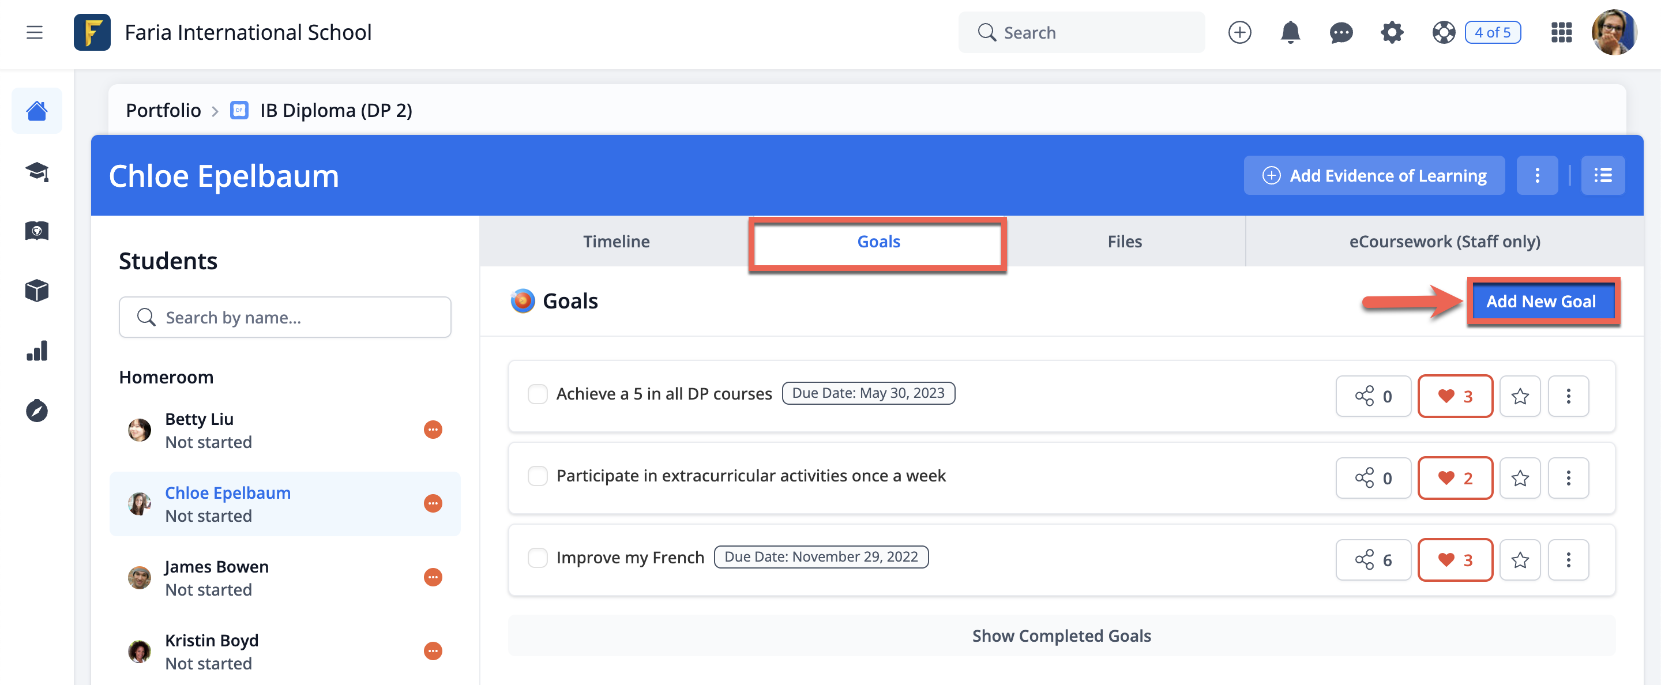Open three-dot menu in Chloe Epelbaum header

tap(1536, 175)
